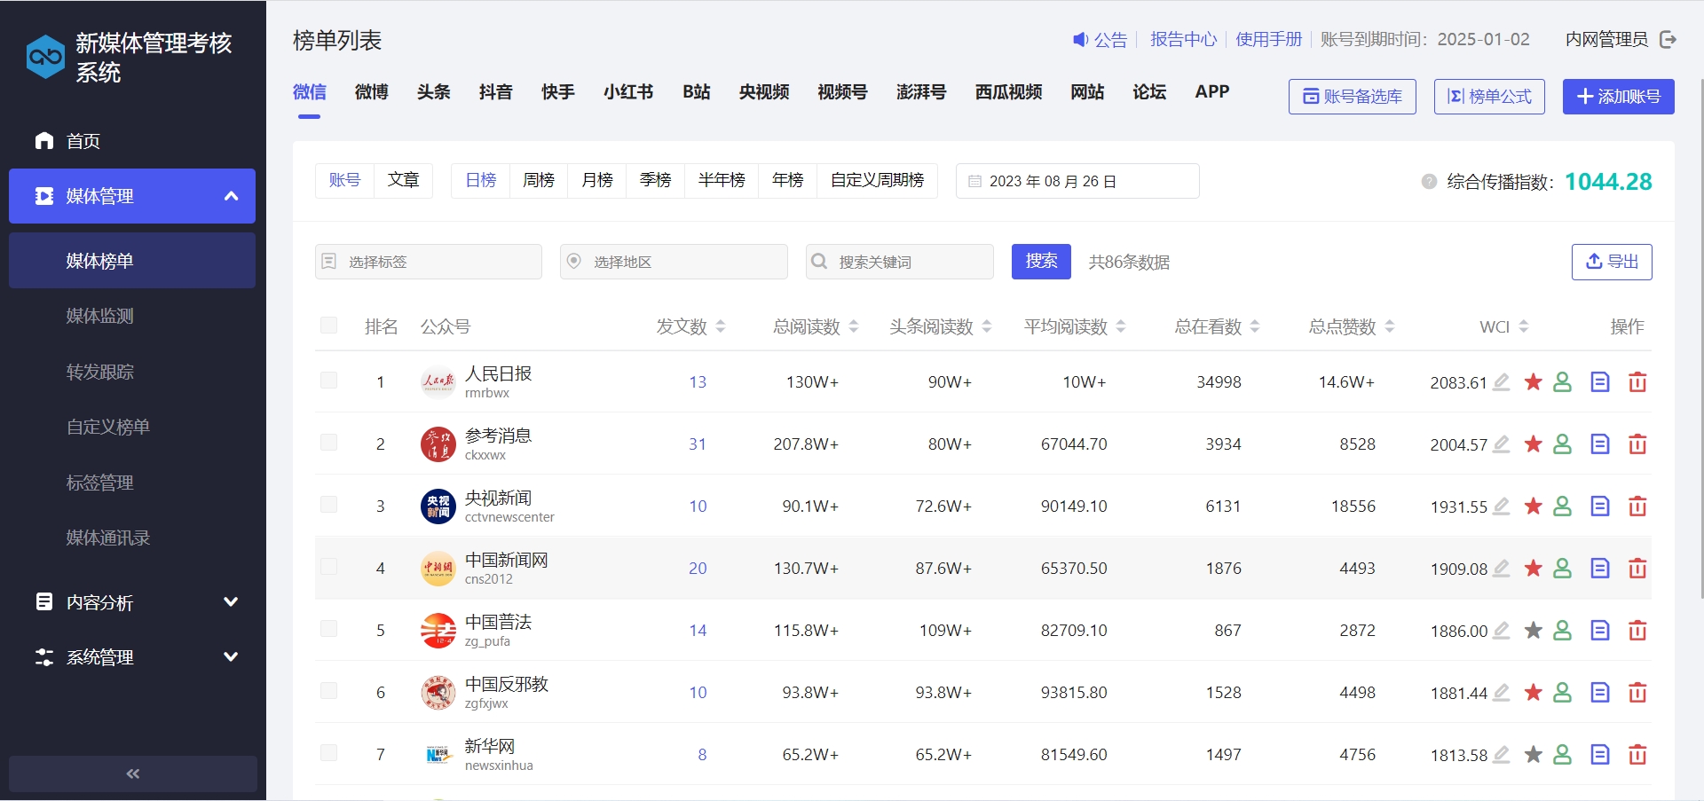Delete 人民日报 using its trash icon
This screenshot has height=801, width=1704.
[x=1637, y=382]
